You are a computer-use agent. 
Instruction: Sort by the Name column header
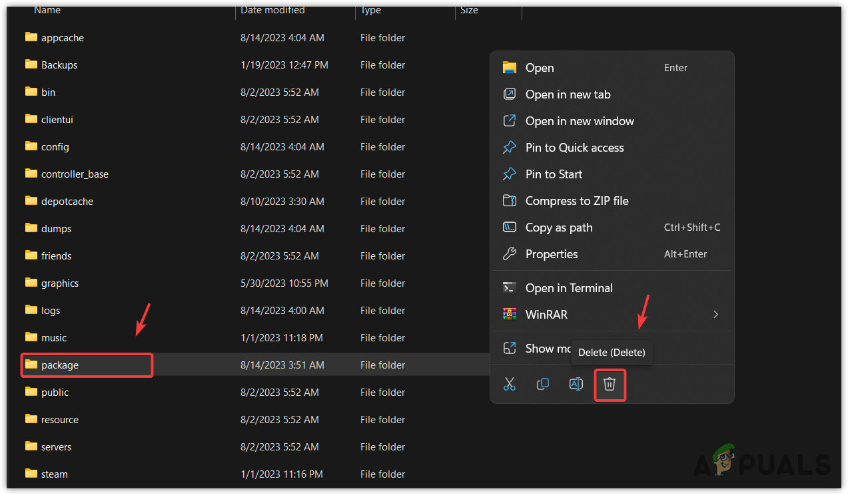[x=47, y=10]
